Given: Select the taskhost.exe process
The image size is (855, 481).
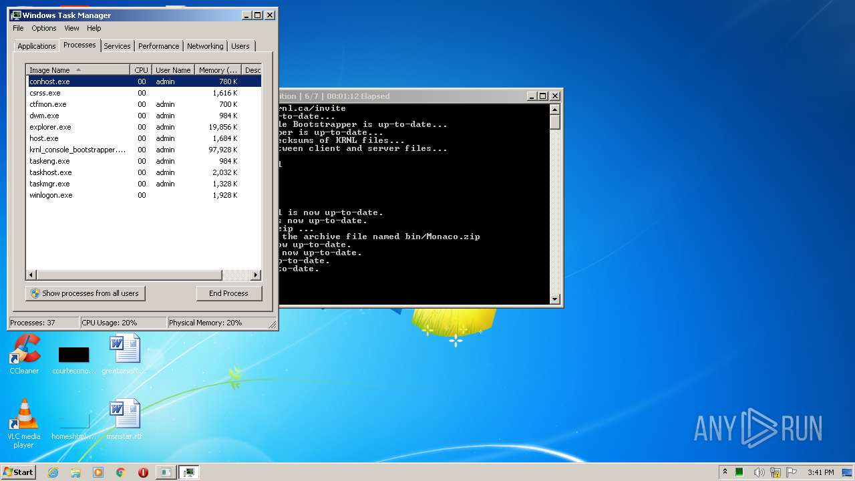Looking at the screenshot, I should pyautogui.click(x=144, y=172).
